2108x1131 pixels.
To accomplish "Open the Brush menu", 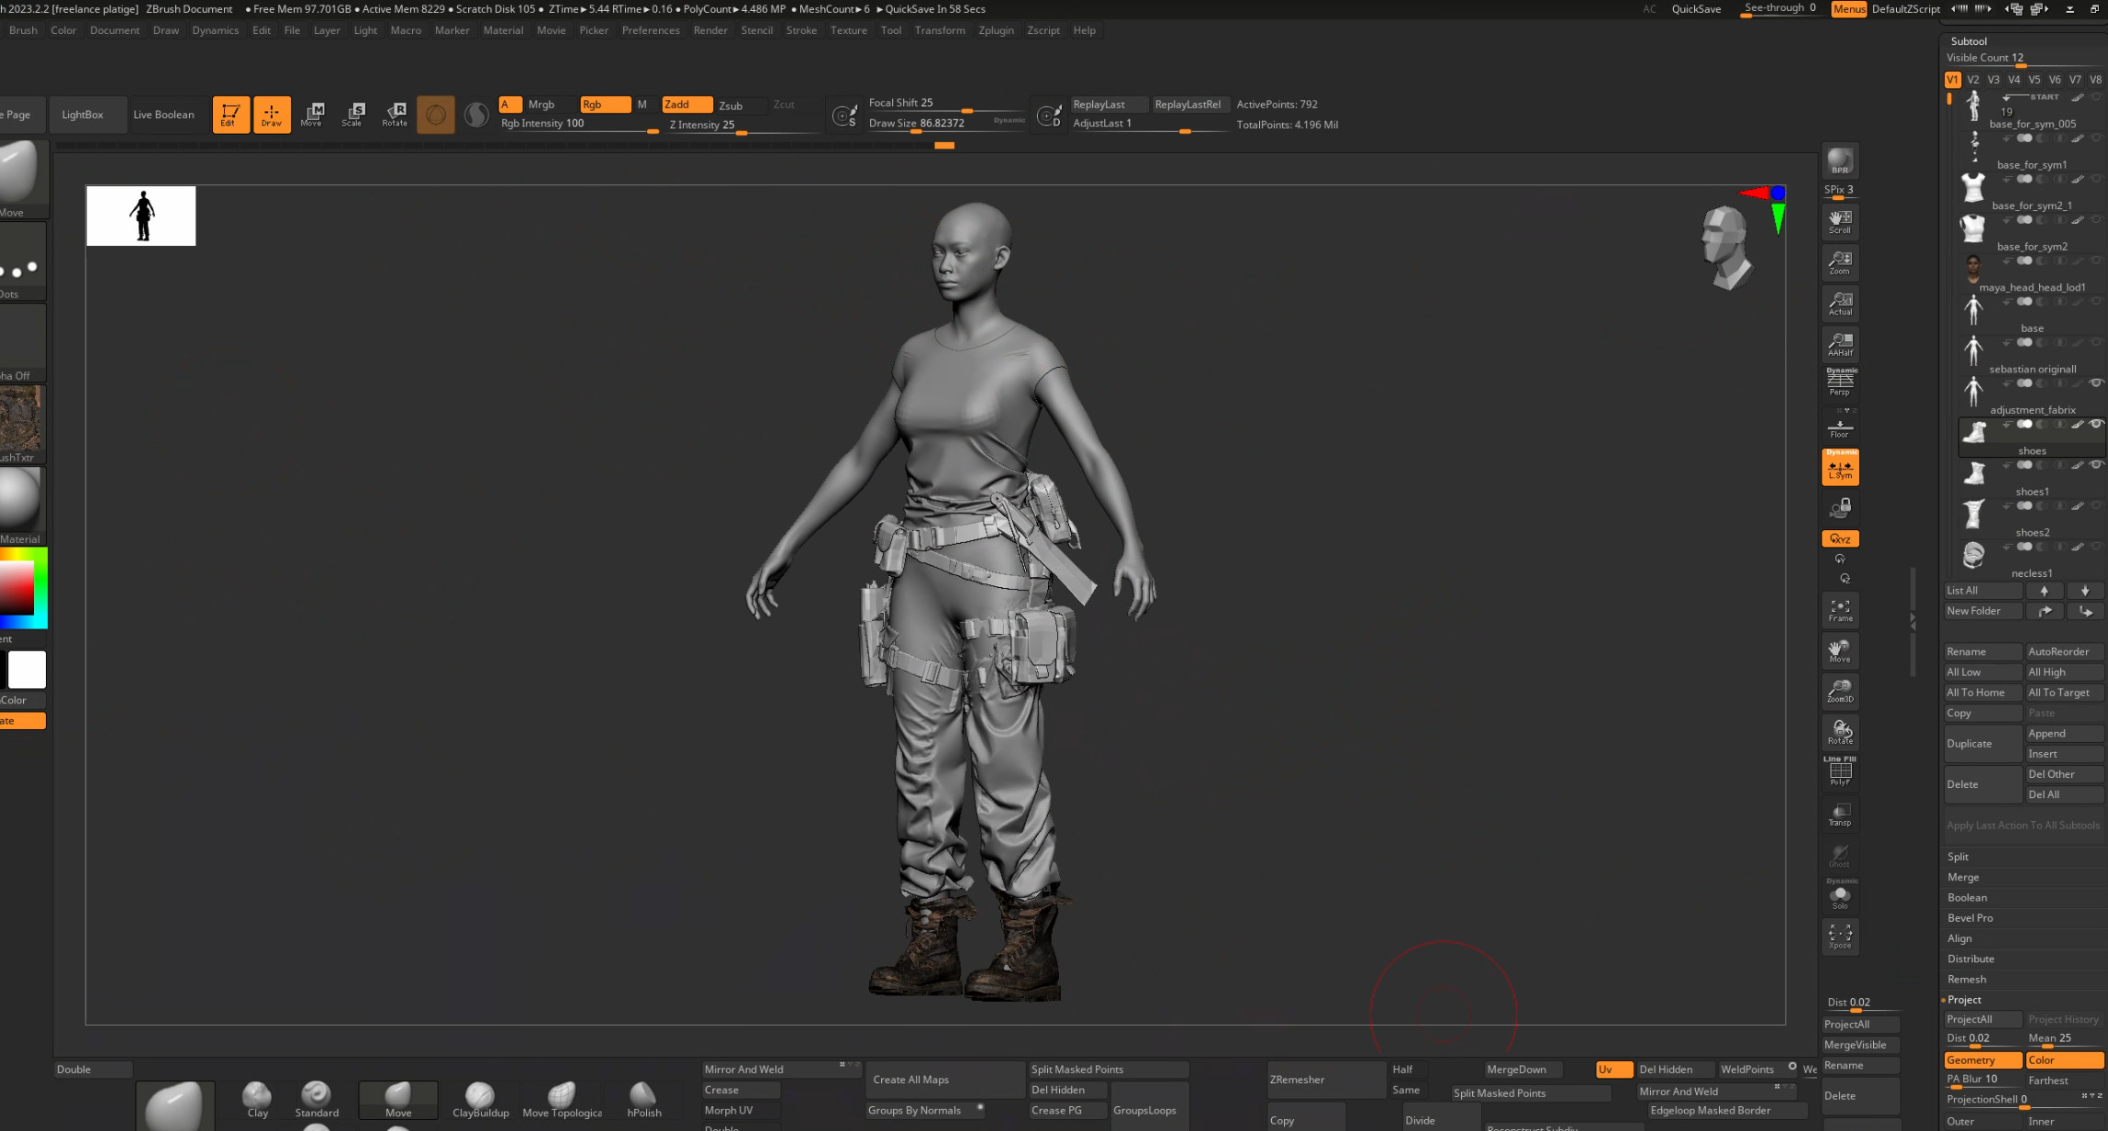I will pyautogui.click(x=23, y=30).
